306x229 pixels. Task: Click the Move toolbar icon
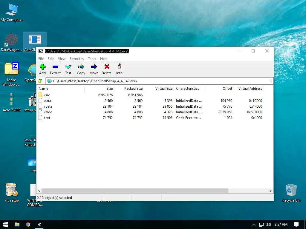pyautogui.click(x=94, y=67)
